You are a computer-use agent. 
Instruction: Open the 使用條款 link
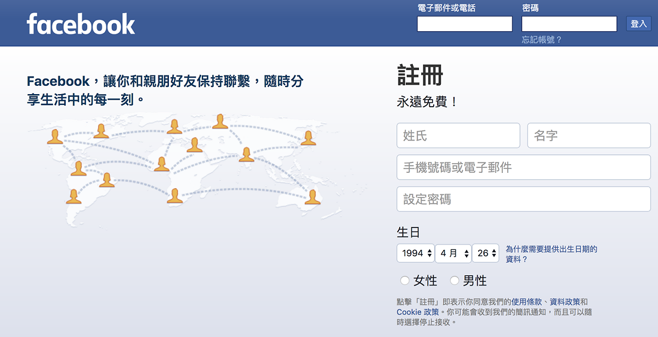tap(526, 302)
